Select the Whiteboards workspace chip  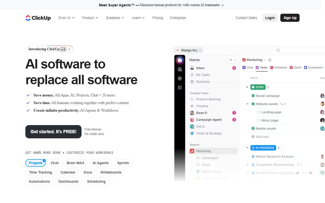pyautogui.click(x=111, y=172)
